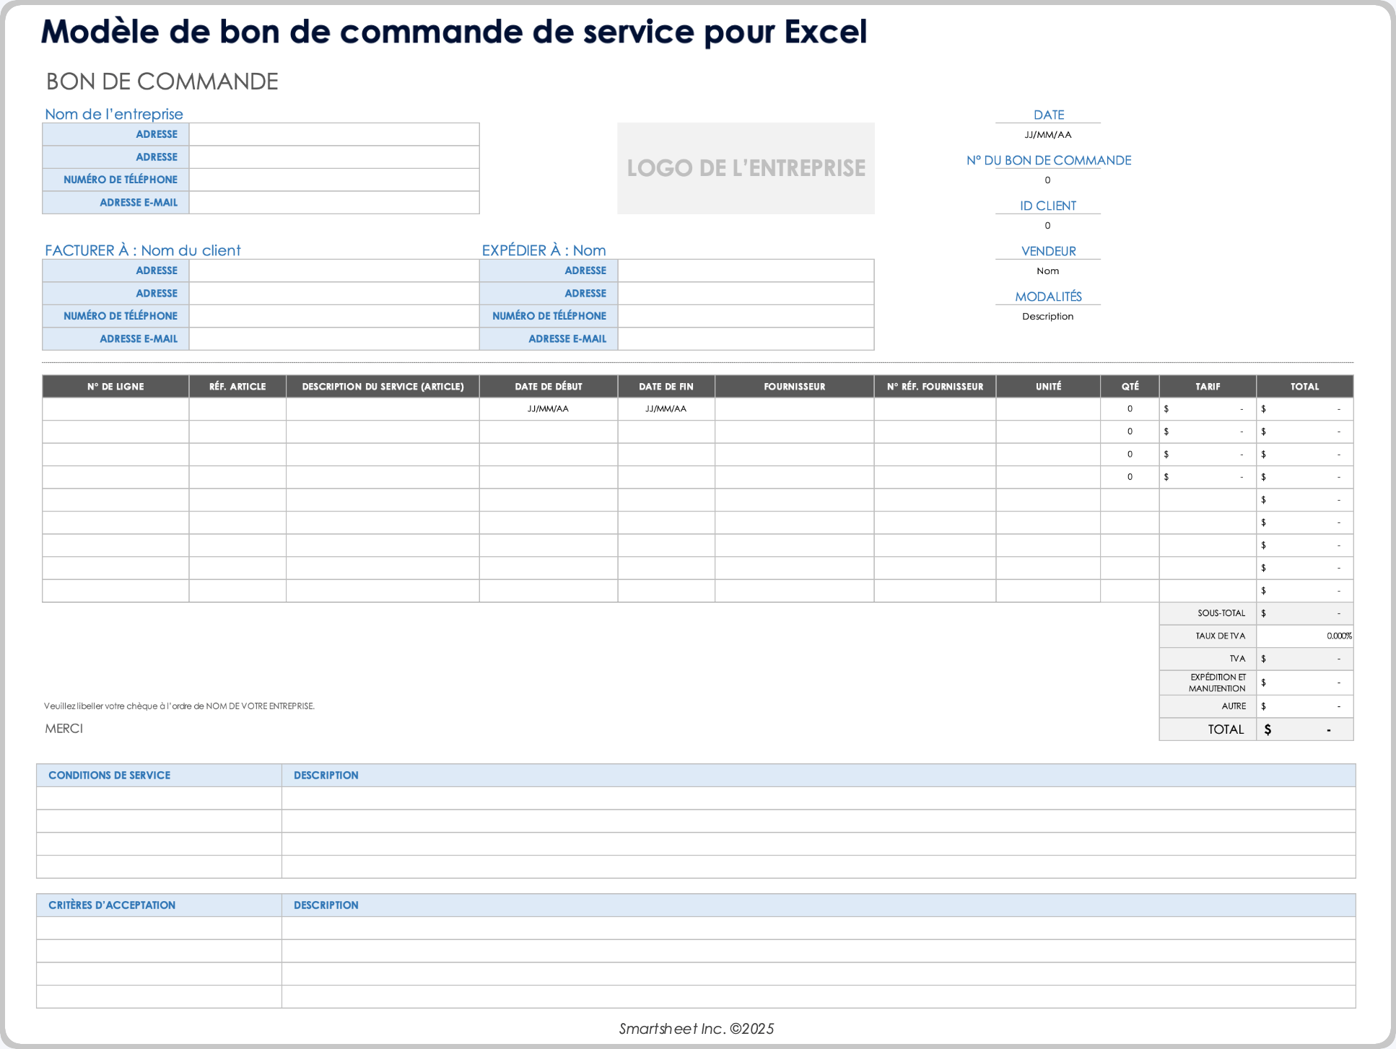Click the Nom de l'entreprise heading
The width and height of the screenshot is (1396, 1049).
[114, 114]
